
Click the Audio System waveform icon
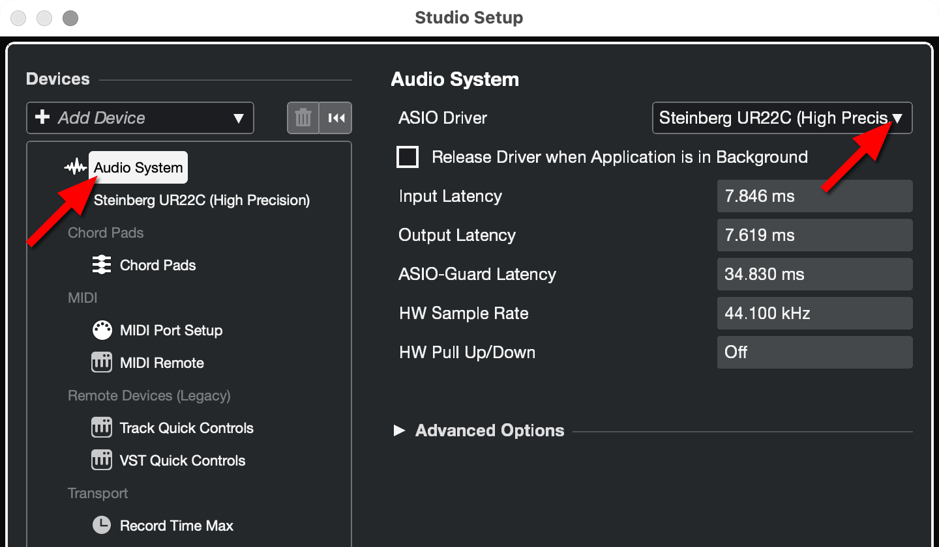tap(76, 167)
